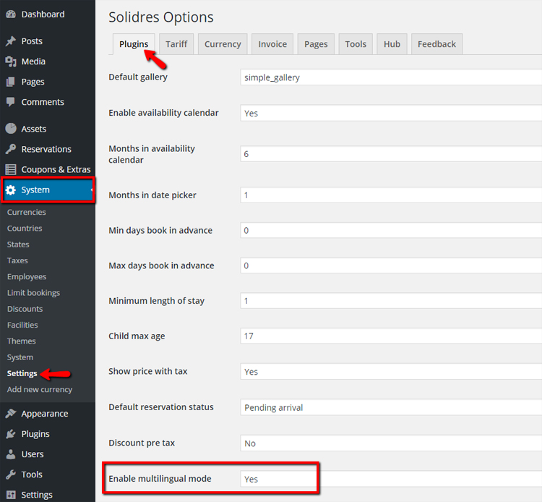Click the Media icon in sidebar
This screenshot has width=542, height=502.
[x=11, y=61]
